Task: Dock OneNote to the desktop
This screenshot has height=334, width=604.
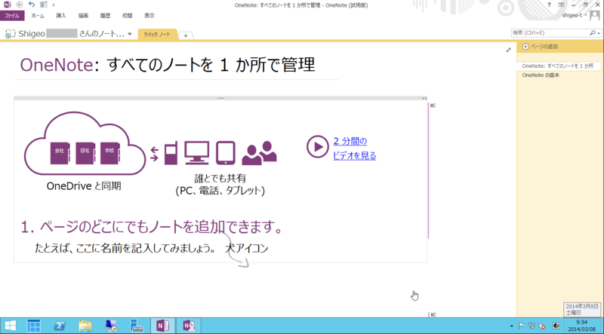Action: coord(44,5)
